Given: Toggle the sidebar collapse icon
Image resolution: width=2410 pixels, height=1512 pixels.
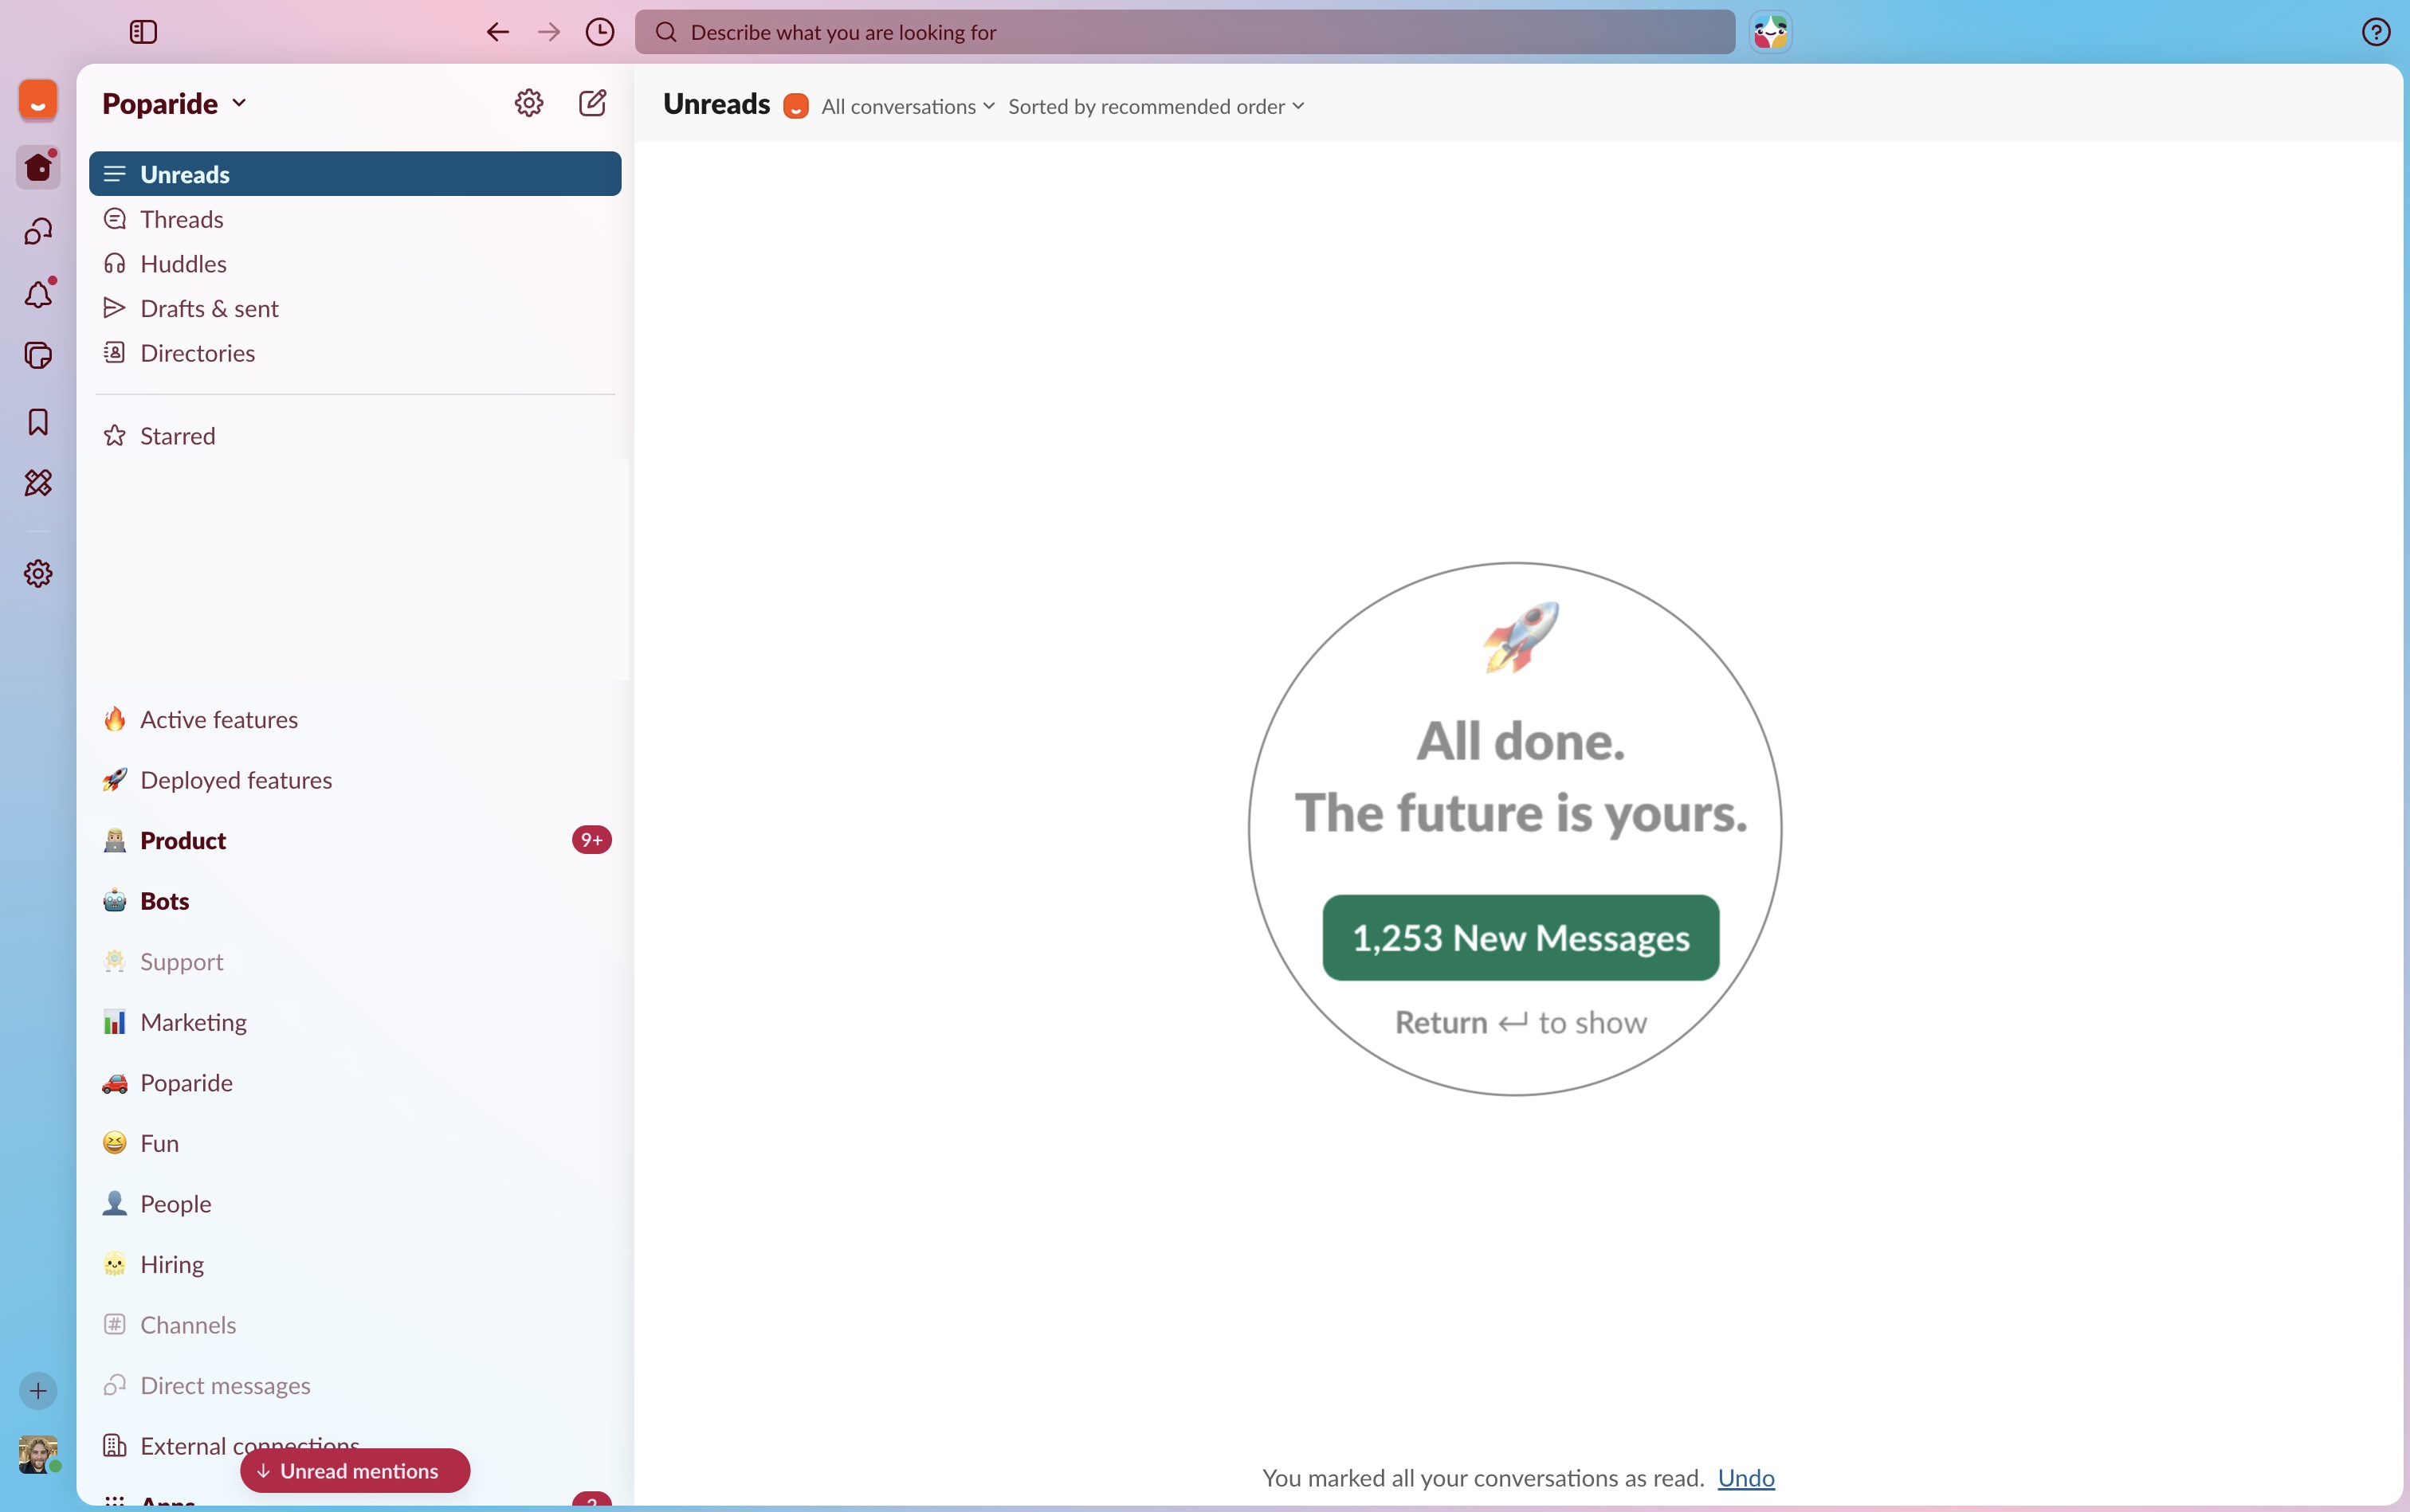Looking at the screenshot, I should [x=143, y=32].
